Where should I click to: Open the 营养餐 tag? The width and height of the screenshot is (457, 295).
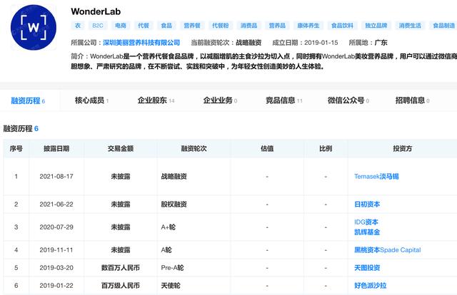(x=192, y=26)
